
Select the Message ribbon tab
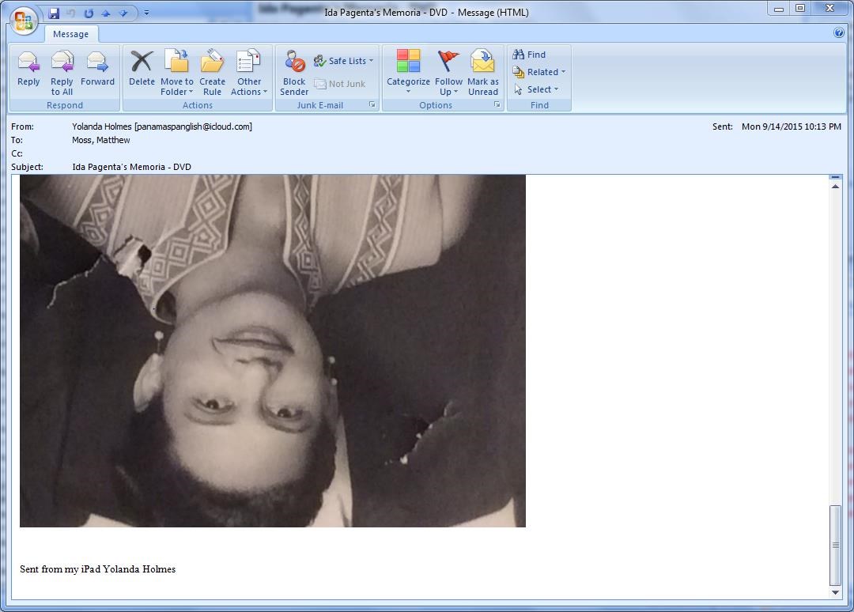71,34
